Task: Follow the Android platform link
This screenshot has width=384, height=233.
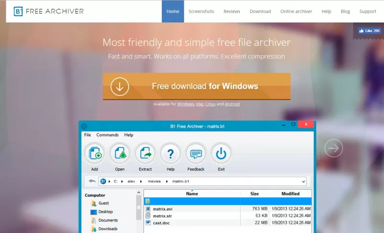Action: pos(232,104)
